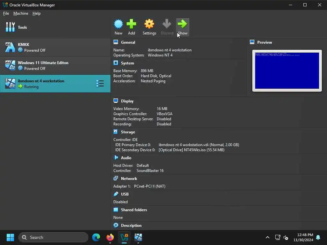Screen dimensions: 327x245
Task: Click the network status tray icon
Action: 278,237
